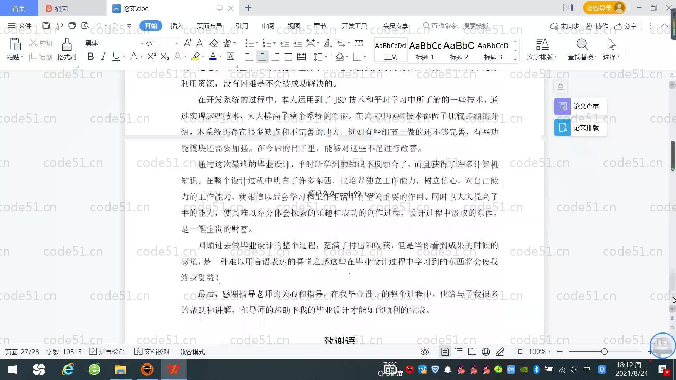Toggle eye protection mode icon in status bar
This screenshot has width=676, height=380.
pyautogui.click(x=425, y=352)
